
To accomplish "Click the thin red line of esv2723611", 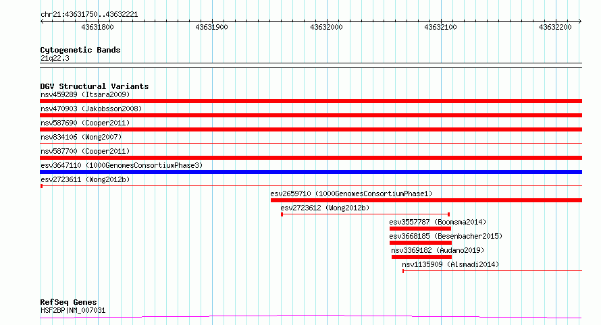I will (311, 186).
